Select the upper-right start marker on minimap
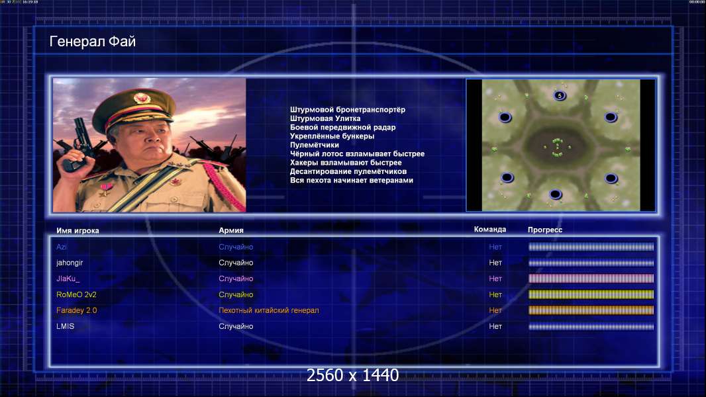706x397 pixels. 611,117
